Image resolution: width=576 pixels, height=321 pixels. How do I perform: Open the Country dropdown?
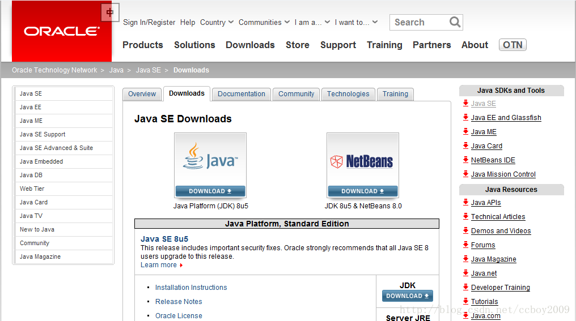(x=217, y=23)
